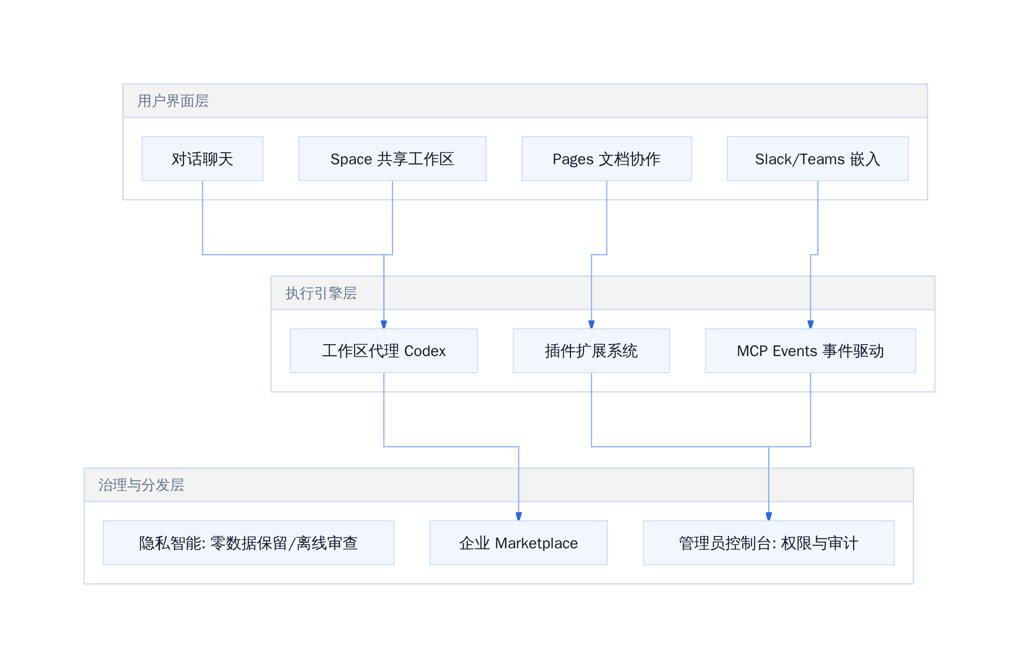Select the 对话聊天 node
This screenshot has height=668, width=1019.
(203, 159)
